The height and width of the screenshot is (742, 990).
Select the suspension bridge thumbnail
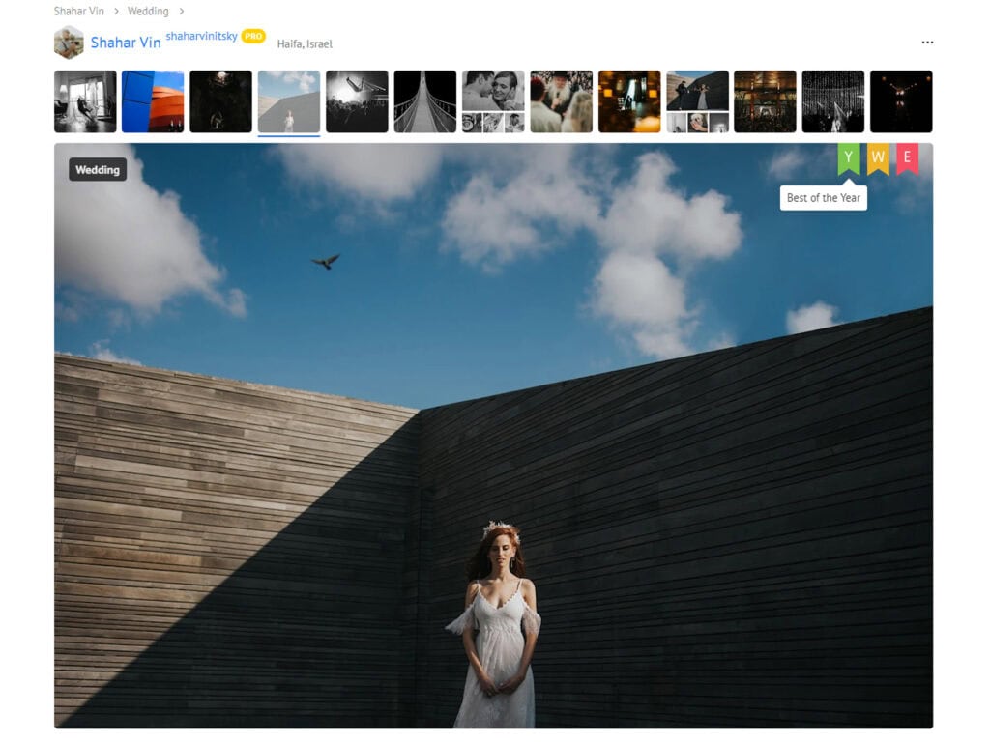[424, 101]
